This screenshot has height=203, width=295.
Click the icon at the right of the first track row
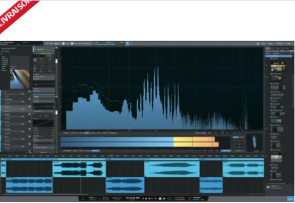[29, 92]
